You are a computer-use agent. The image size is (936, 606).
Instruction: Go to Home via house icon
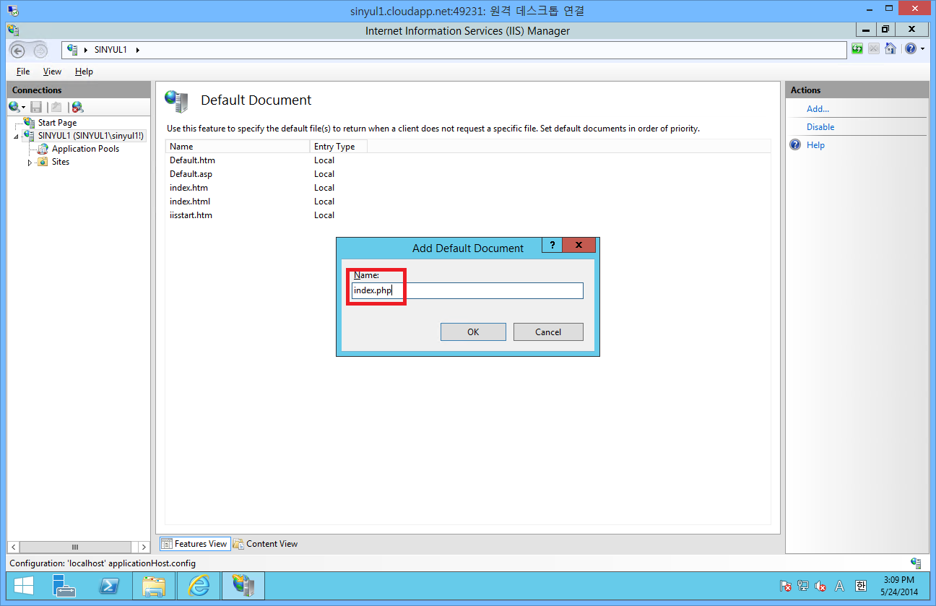890,49
